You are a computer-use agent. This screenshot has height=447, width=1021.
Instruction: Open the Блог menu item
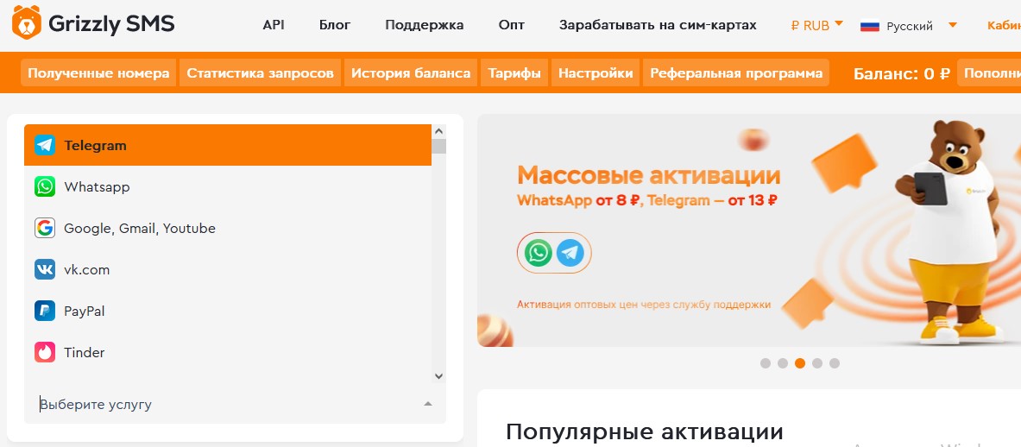point(335,25)
